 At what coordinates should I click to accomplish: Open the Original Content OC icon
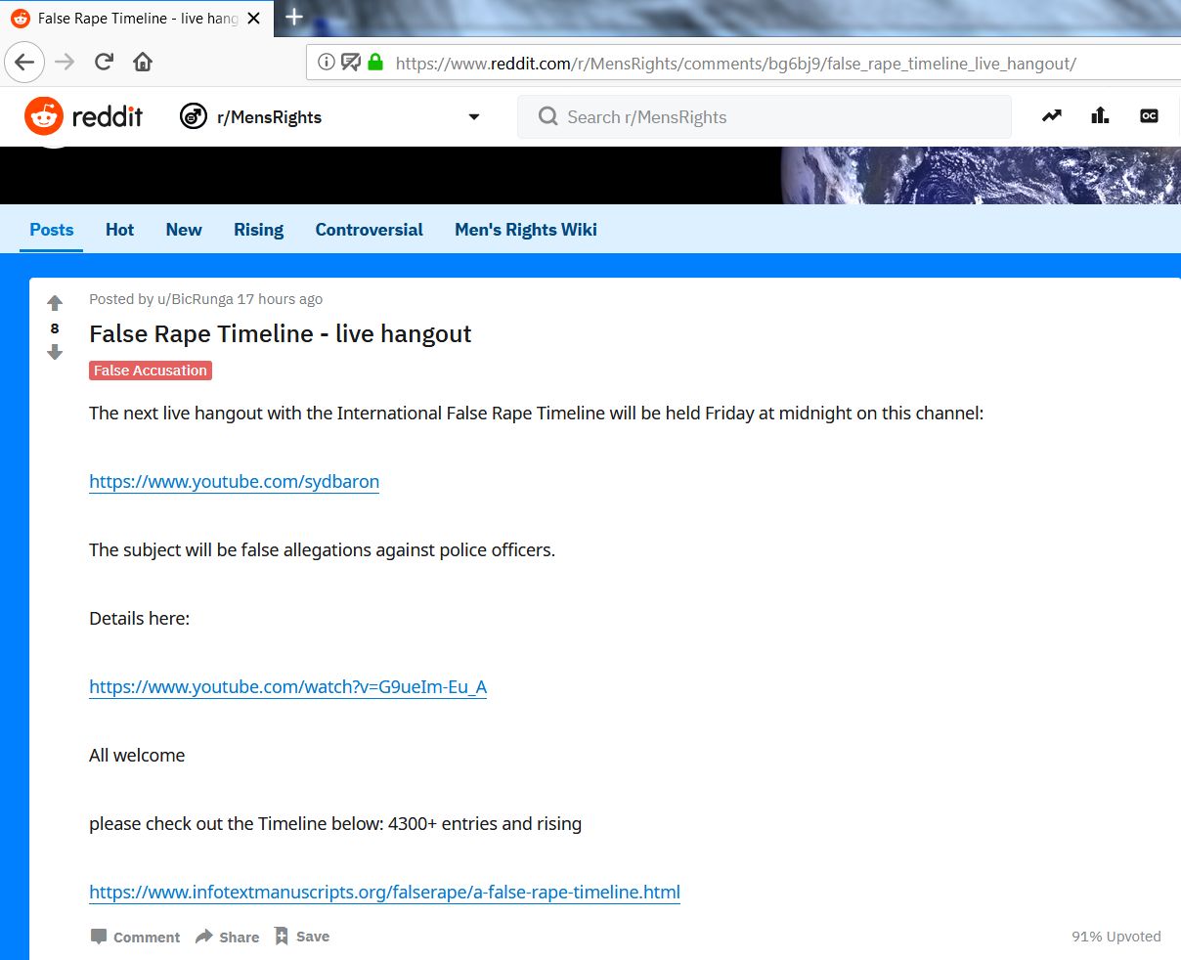click(x=1149, y=116)
